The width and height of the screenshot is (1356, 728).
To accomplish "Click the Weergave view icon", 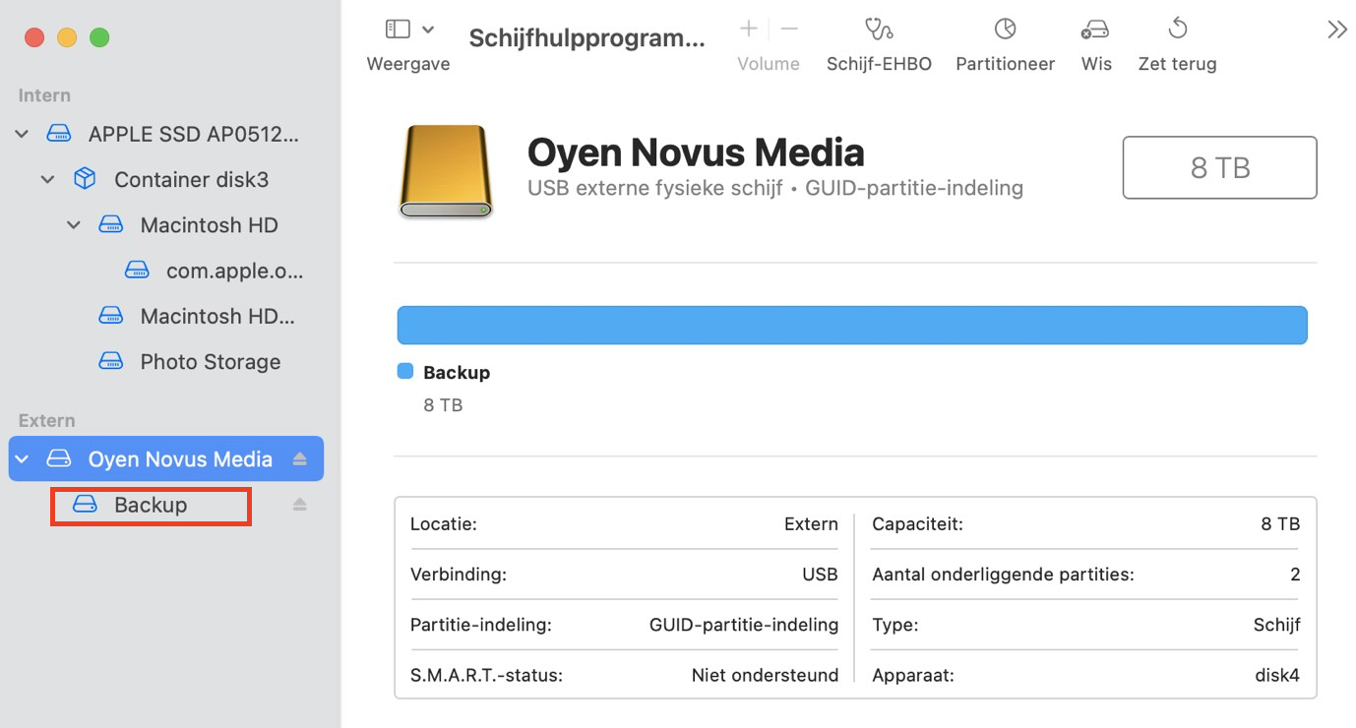I will pos(398,30).
